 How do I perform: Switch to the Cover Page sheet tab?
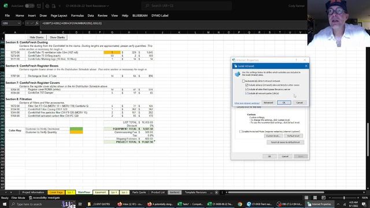pyautogui.click(x=56, y=192)
